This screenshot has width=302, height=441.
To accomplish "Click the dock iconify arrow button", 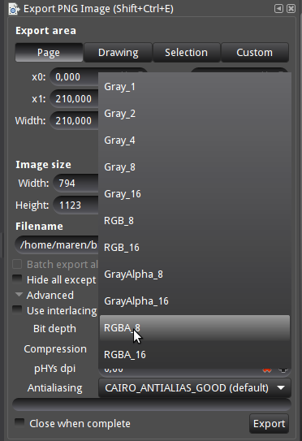I will [278, 9].
